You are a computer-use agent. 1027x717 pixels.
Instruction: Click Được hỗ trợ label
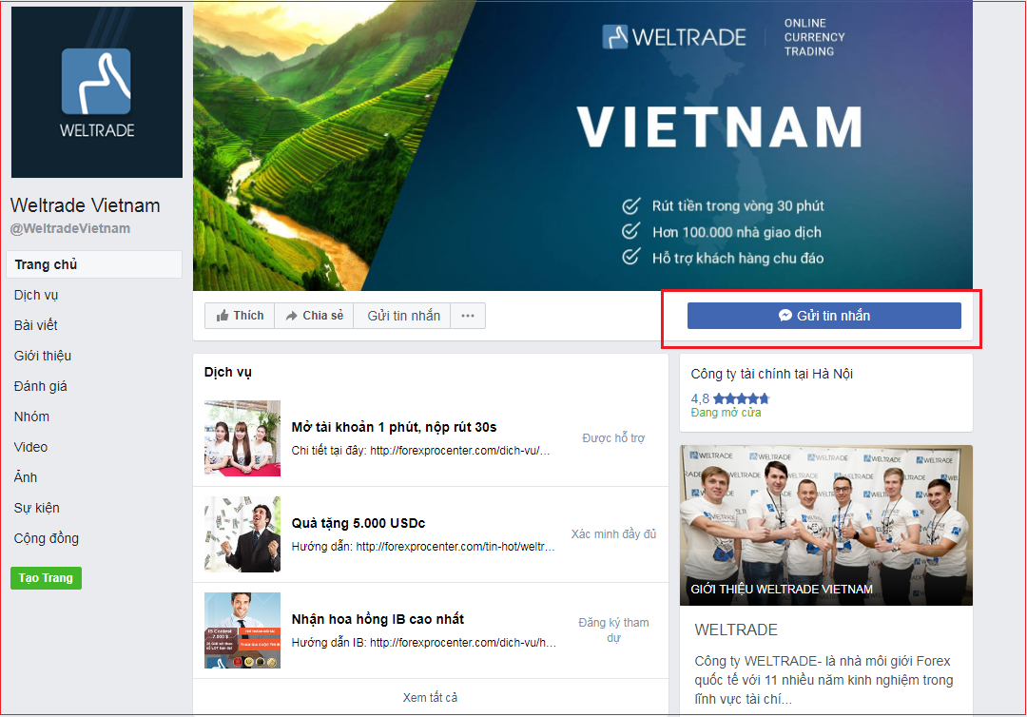click(613, 438)
